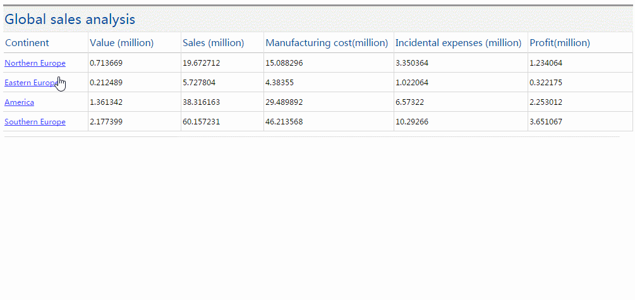The width and height of the screenshot is (635, 300).
Task: Click the Global sales analysis title
Action: pos(70,19)
